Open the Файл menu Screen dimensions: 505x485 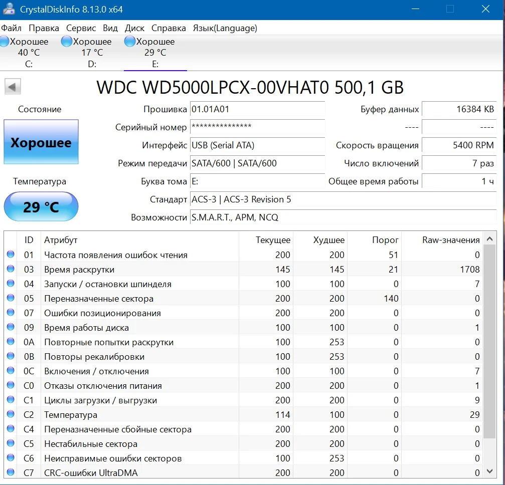coord(11,28)
